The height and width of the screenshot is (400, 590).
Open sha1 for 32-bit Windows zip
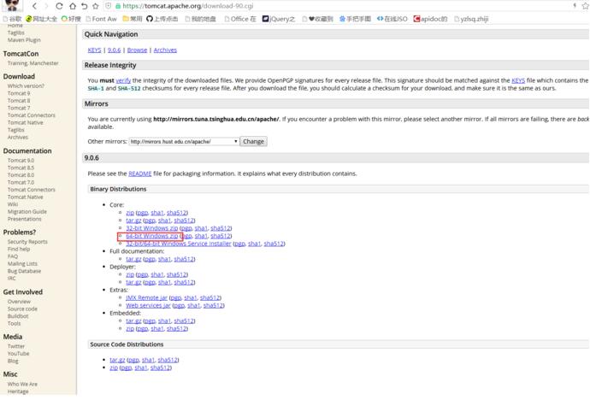pyautogui.click(x=201, y=228)
